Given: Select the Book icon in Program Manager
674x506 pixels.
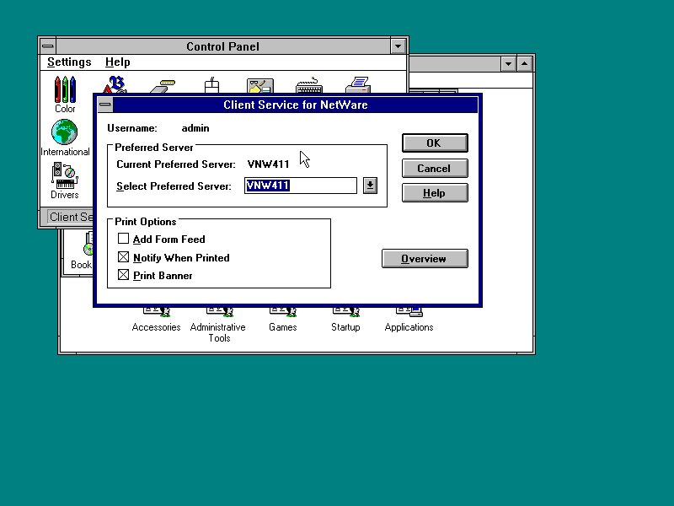Looking at the screenshot, I should pos(82,251).
